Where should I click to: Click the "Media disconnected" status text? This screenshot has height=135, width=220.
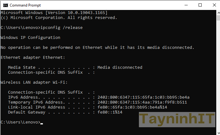[120, 67]
